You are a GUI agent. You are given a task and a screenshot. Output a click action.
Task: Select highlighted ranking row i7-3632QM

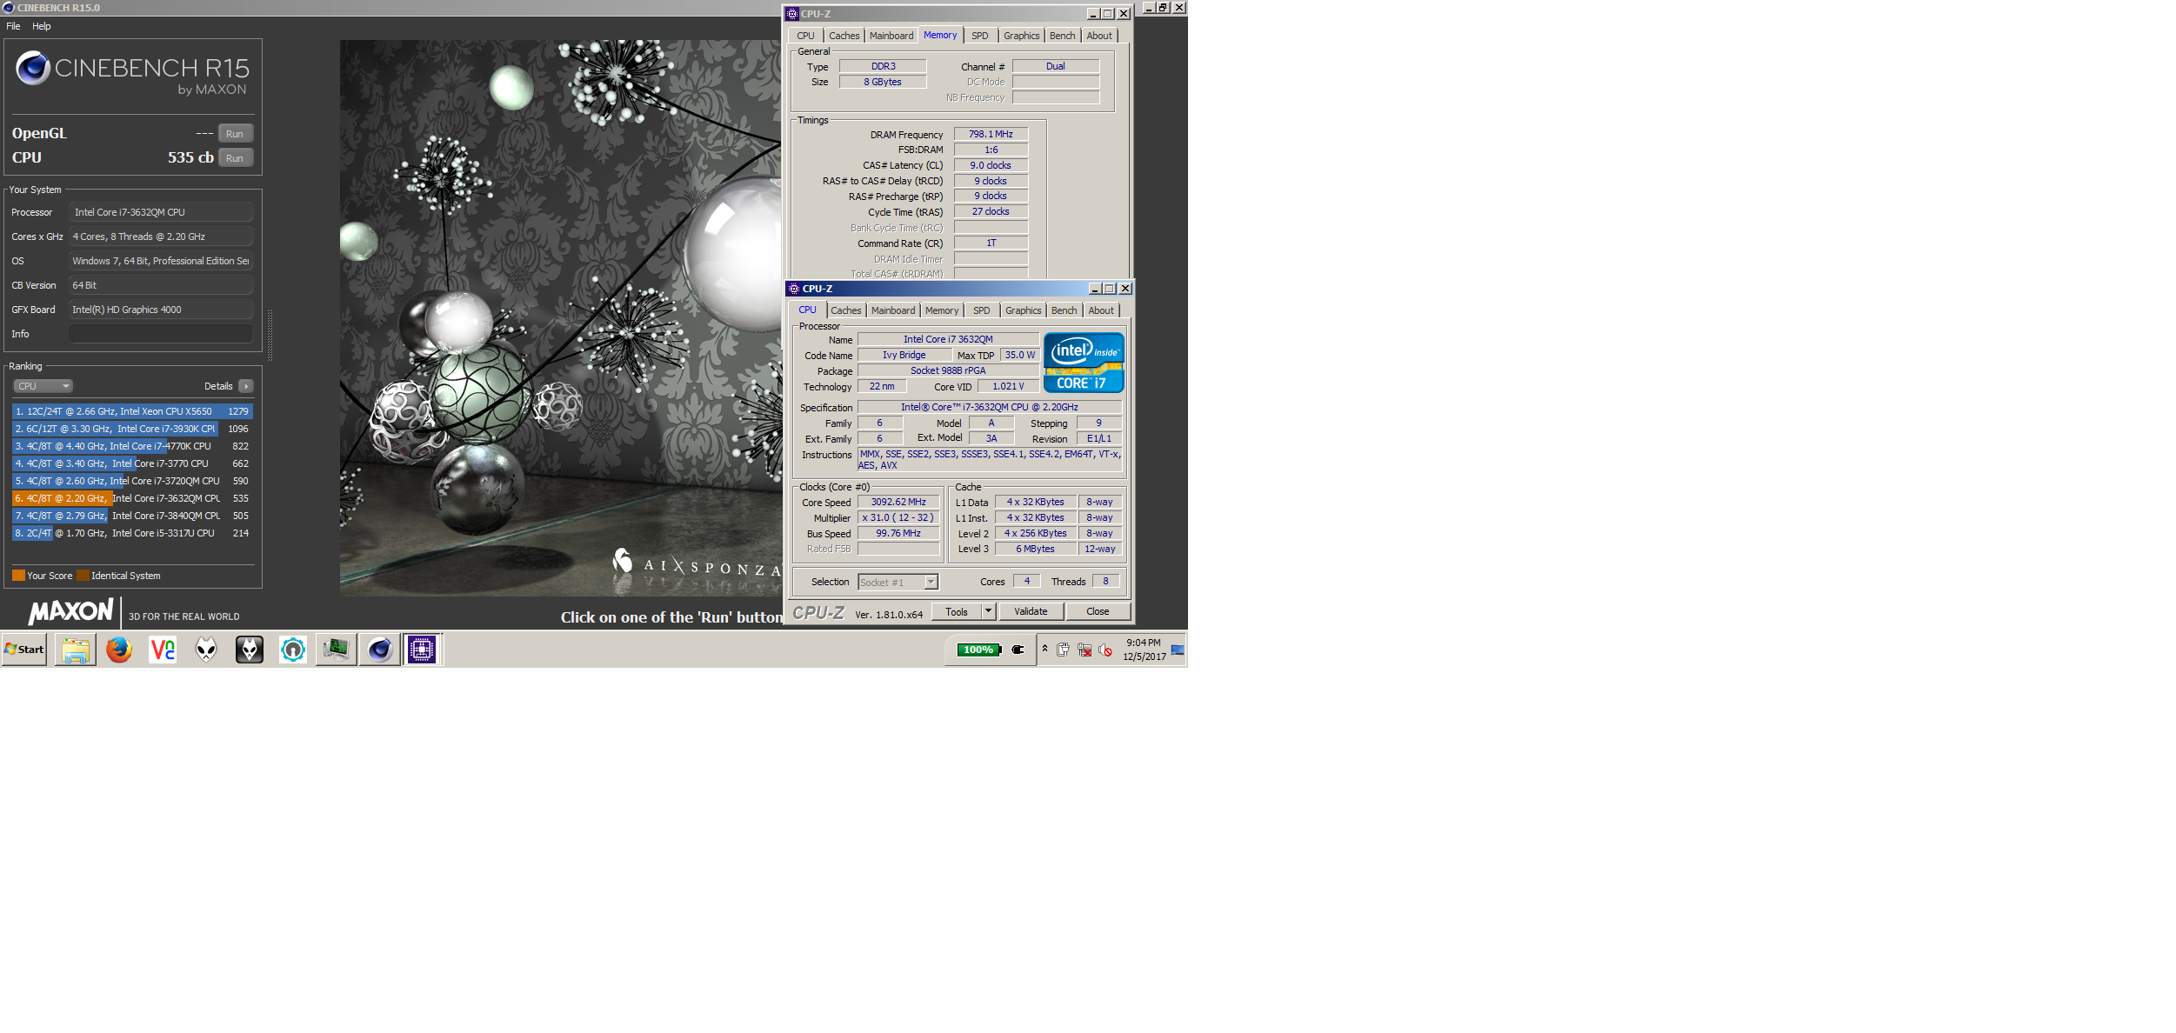tap(132, 498)
